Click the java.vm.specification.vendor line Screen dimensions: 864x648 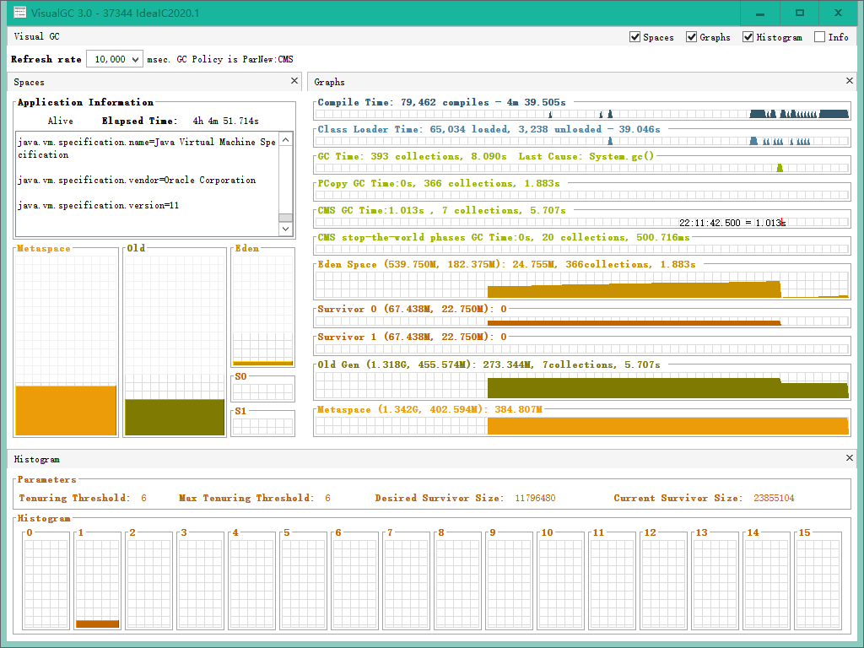pyautogui.click(x=137, y=180)
